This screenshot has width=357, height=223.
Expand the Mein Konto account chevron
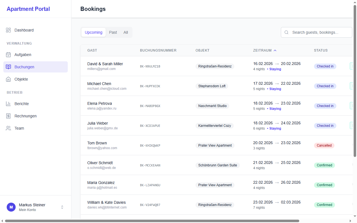[62, 207]
